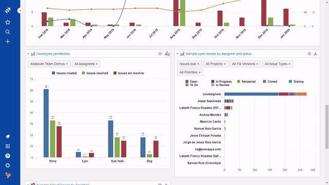Viewport: 329px width, 185px height.
Task: Click the blue line point at Mar 2019
Action: [x=69, y=19]
